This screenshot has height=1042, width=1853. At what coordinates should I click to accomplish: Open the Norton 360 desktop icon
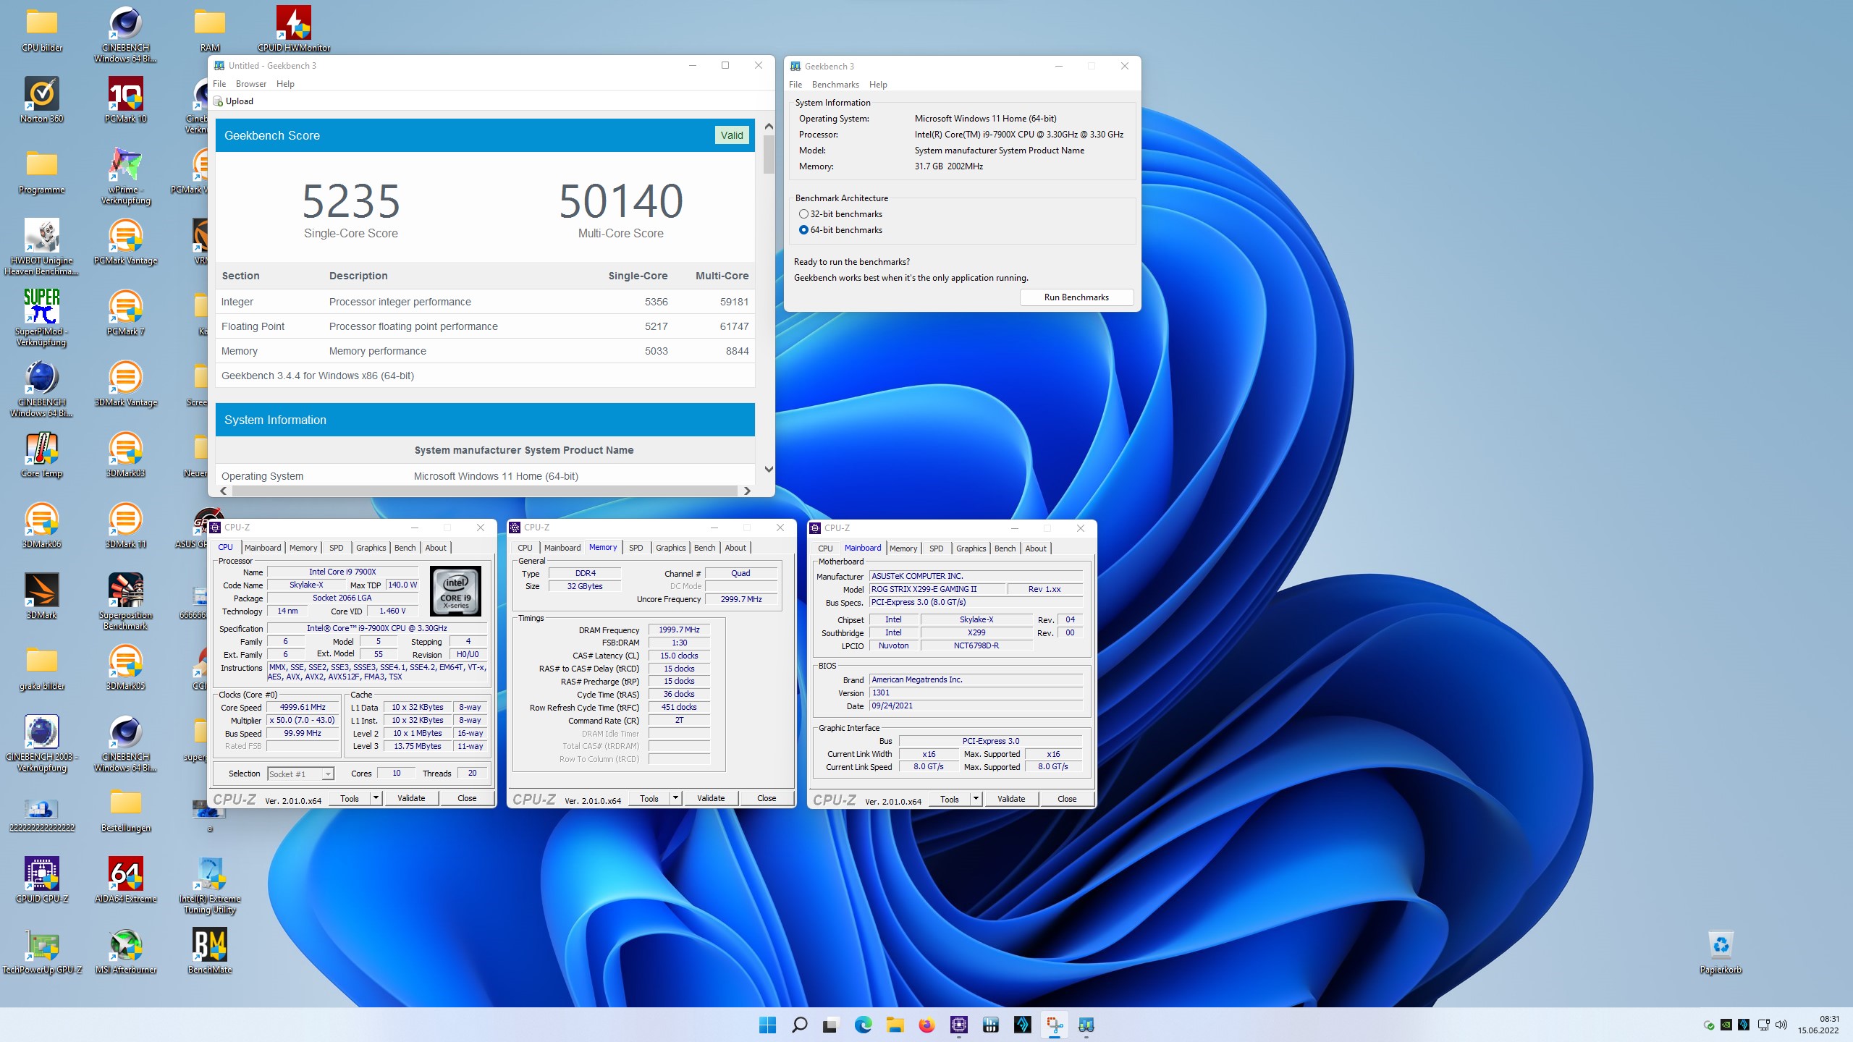click(42, 100)
